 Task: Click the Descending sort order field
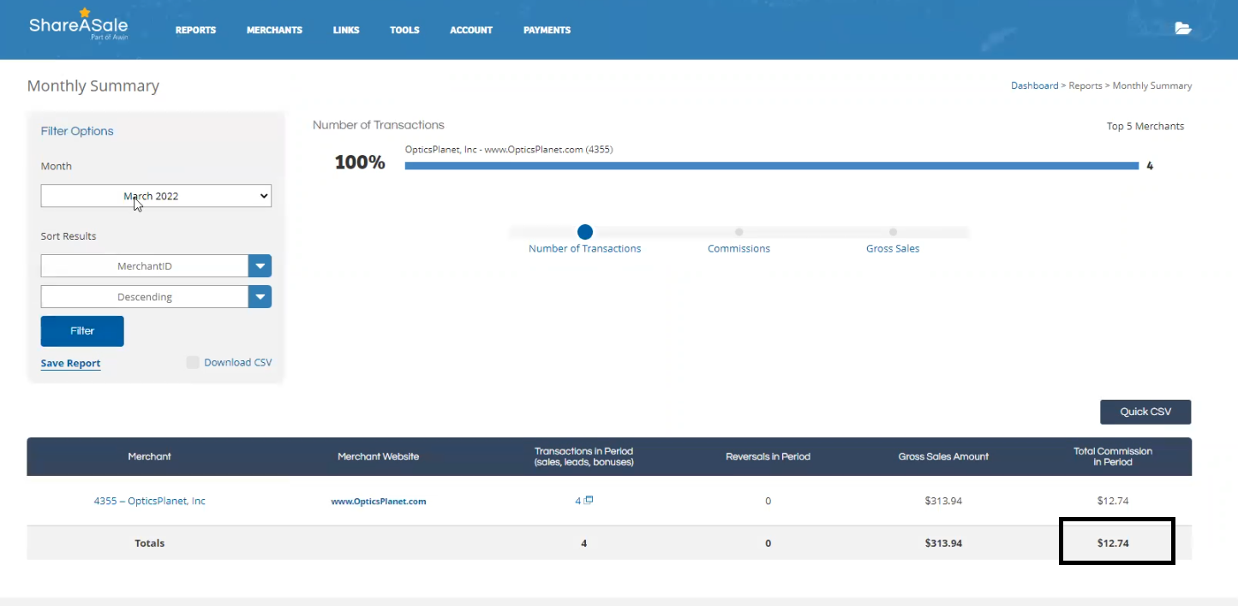(x=145, y=297)
